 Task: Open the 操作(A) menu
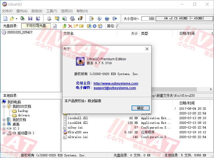coord(22,11)
